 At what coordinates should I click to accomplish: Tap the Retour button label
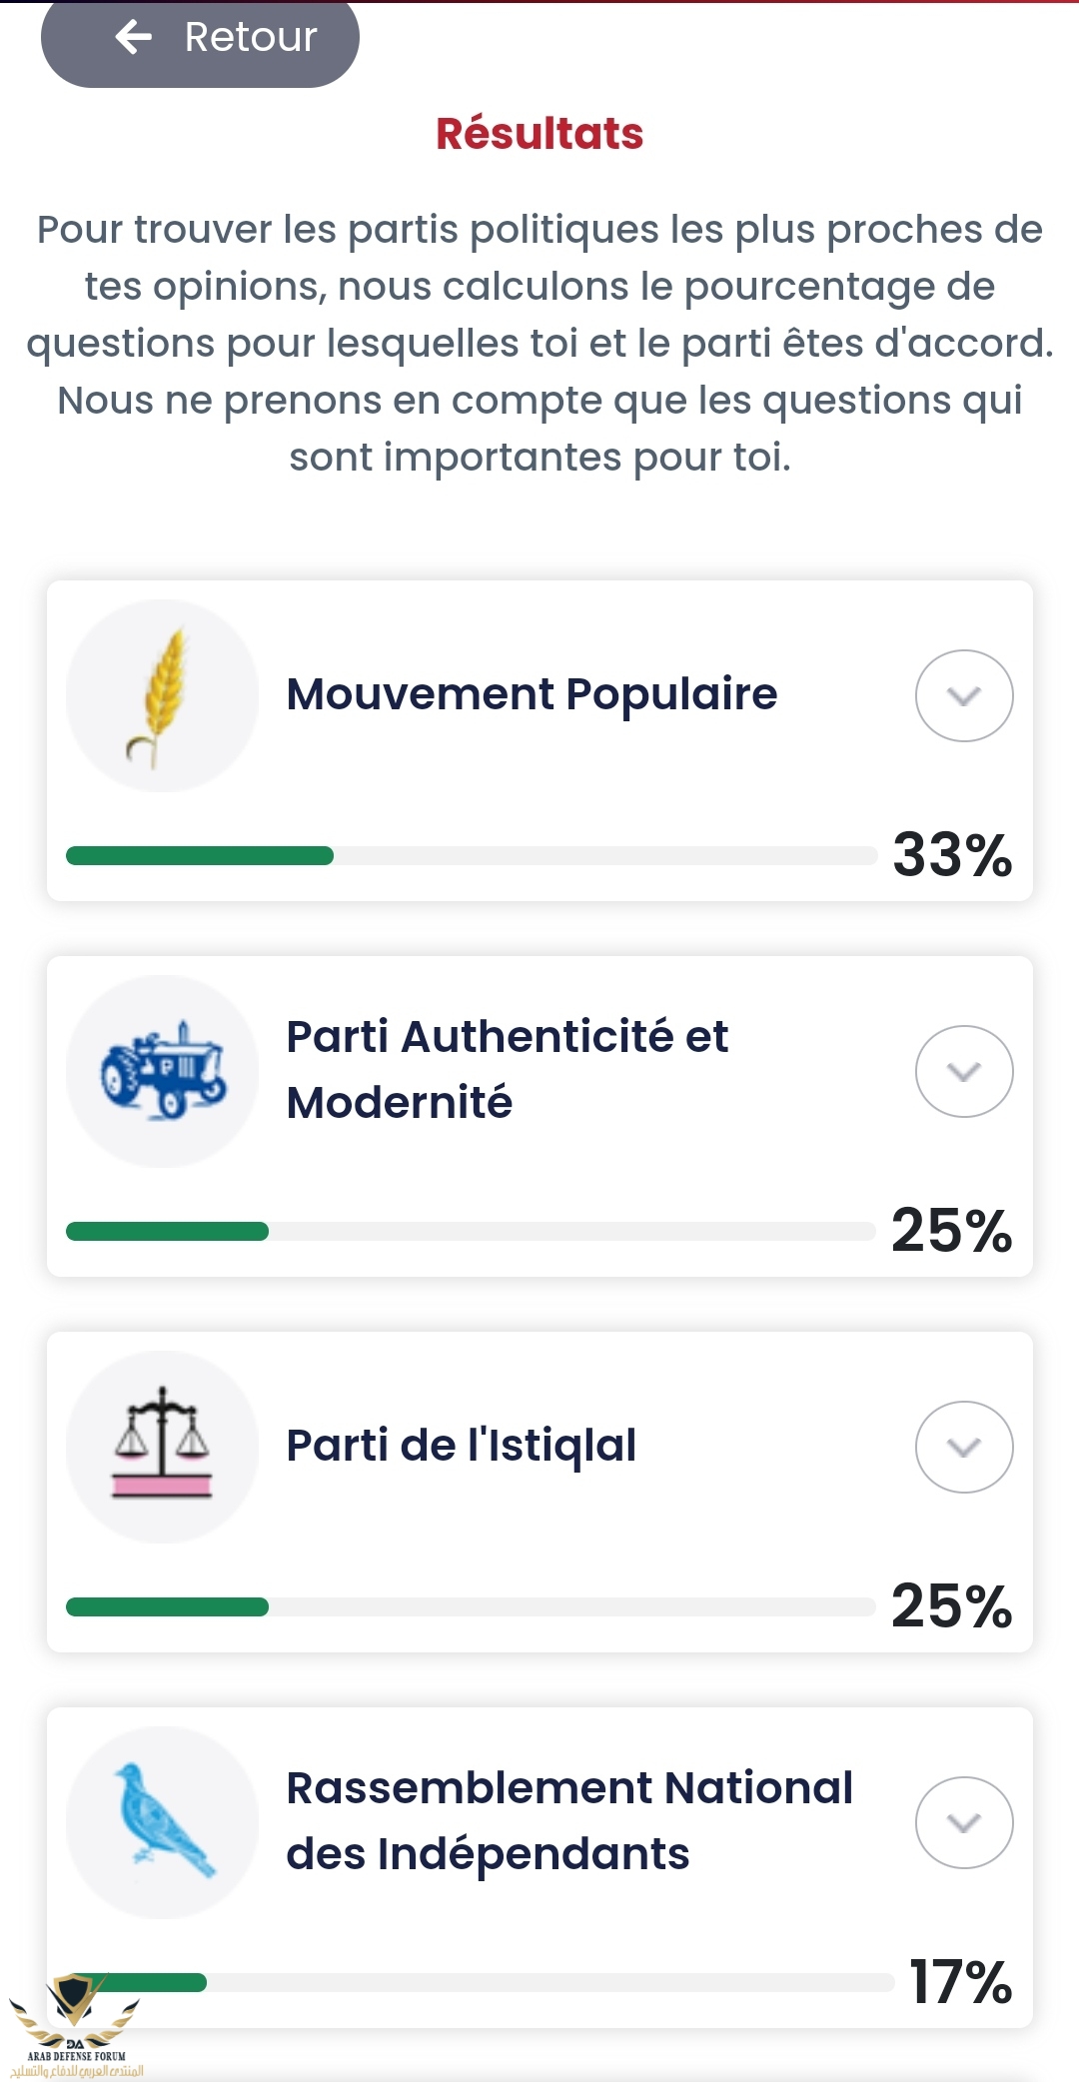tap(251, 38)
